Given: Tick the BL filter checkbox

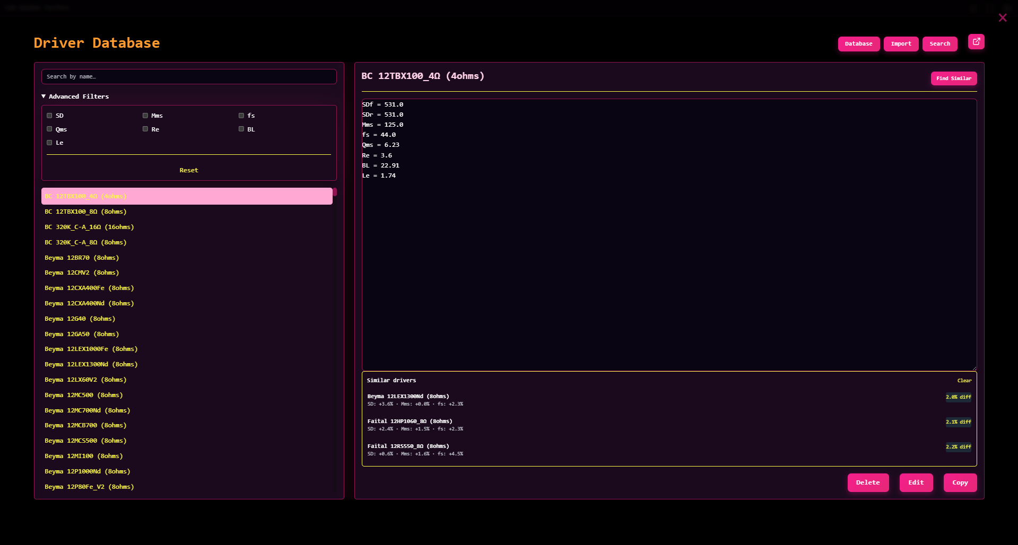Looking at the screenshot, I should [241, 129].
